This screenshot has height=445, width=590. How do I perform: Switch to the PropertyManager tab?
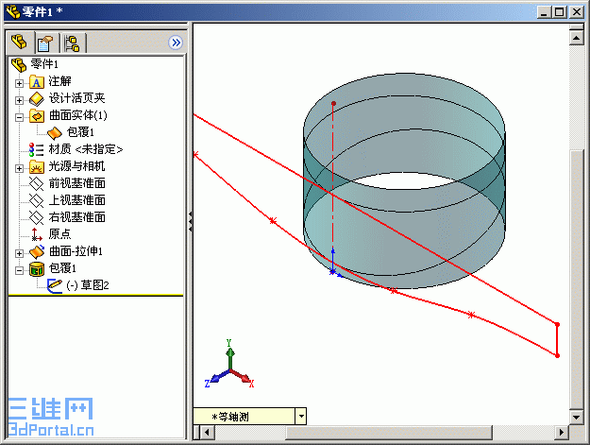46,43
